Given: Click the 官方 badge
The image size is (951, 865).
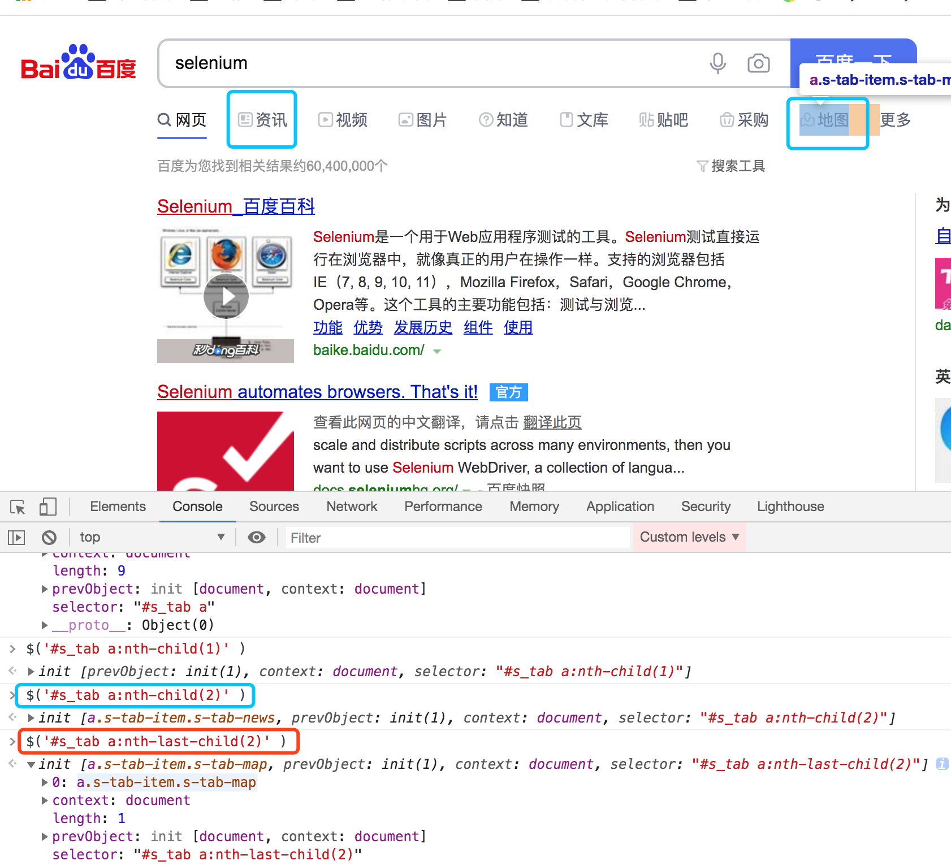Looking at the screenshot, I should [508, 392].
